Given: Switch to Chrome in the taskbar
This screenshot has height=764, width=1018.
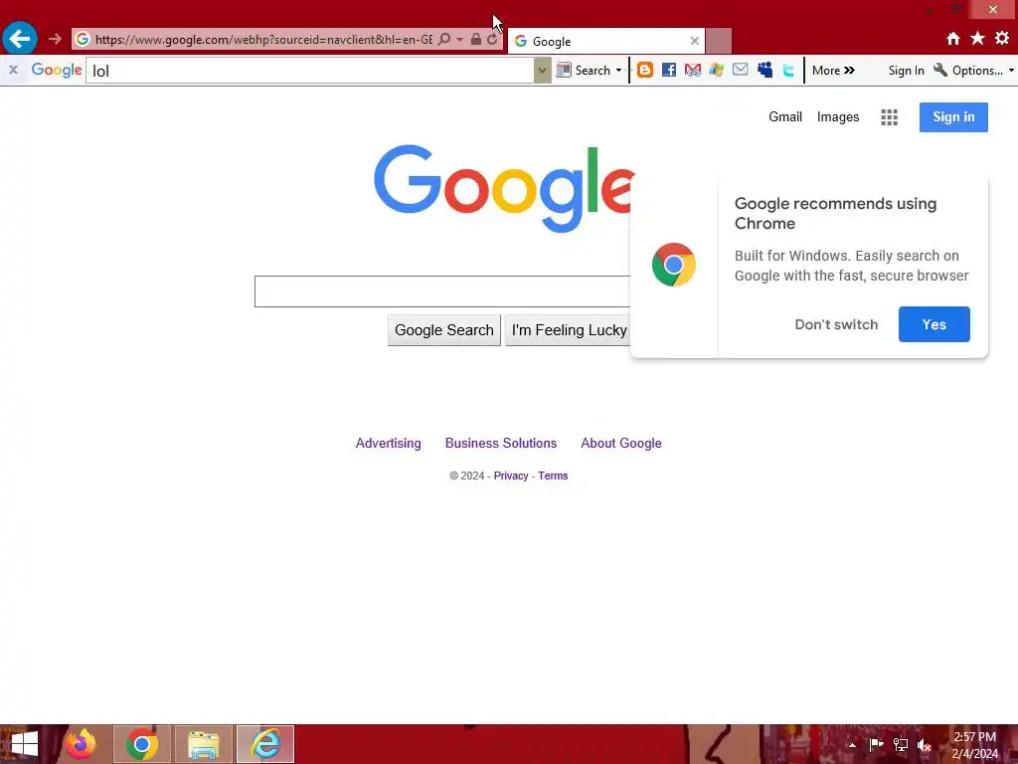Looking at the screenshot, I should 142,744.
